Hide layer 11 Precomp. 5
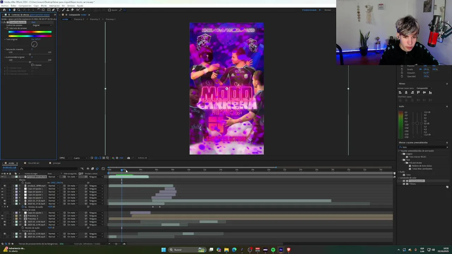 (x=2, y=219)
